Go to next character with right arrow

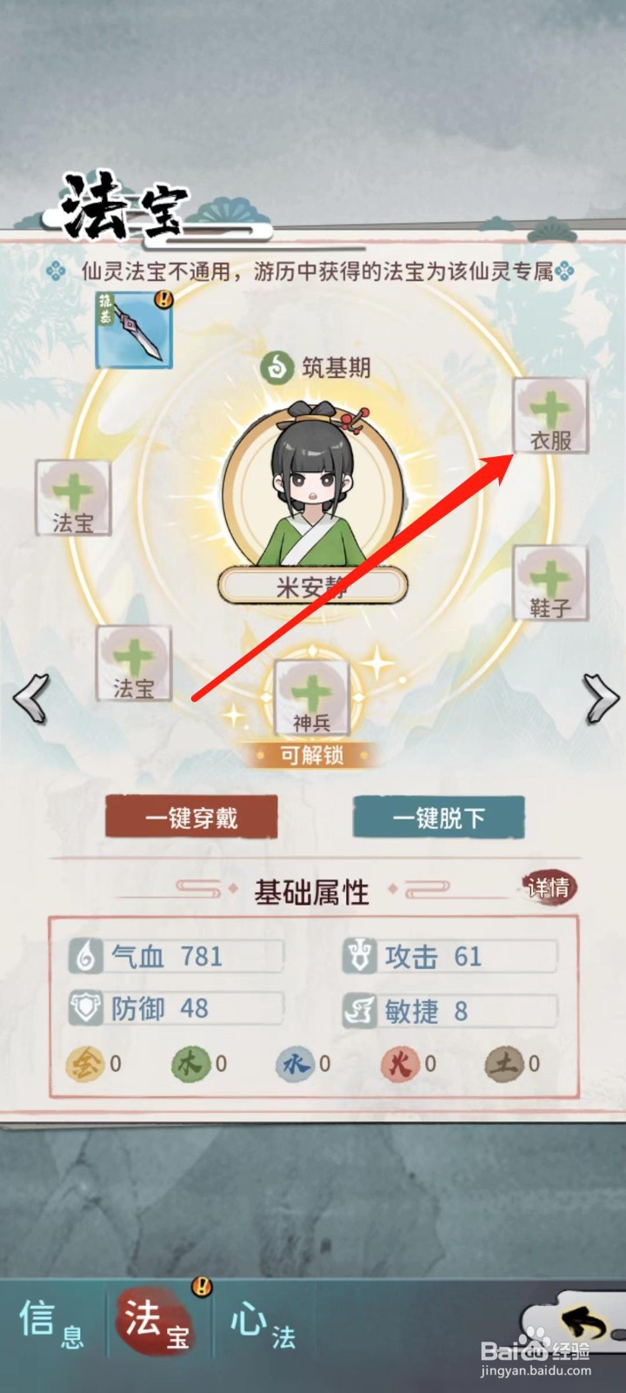600,697
